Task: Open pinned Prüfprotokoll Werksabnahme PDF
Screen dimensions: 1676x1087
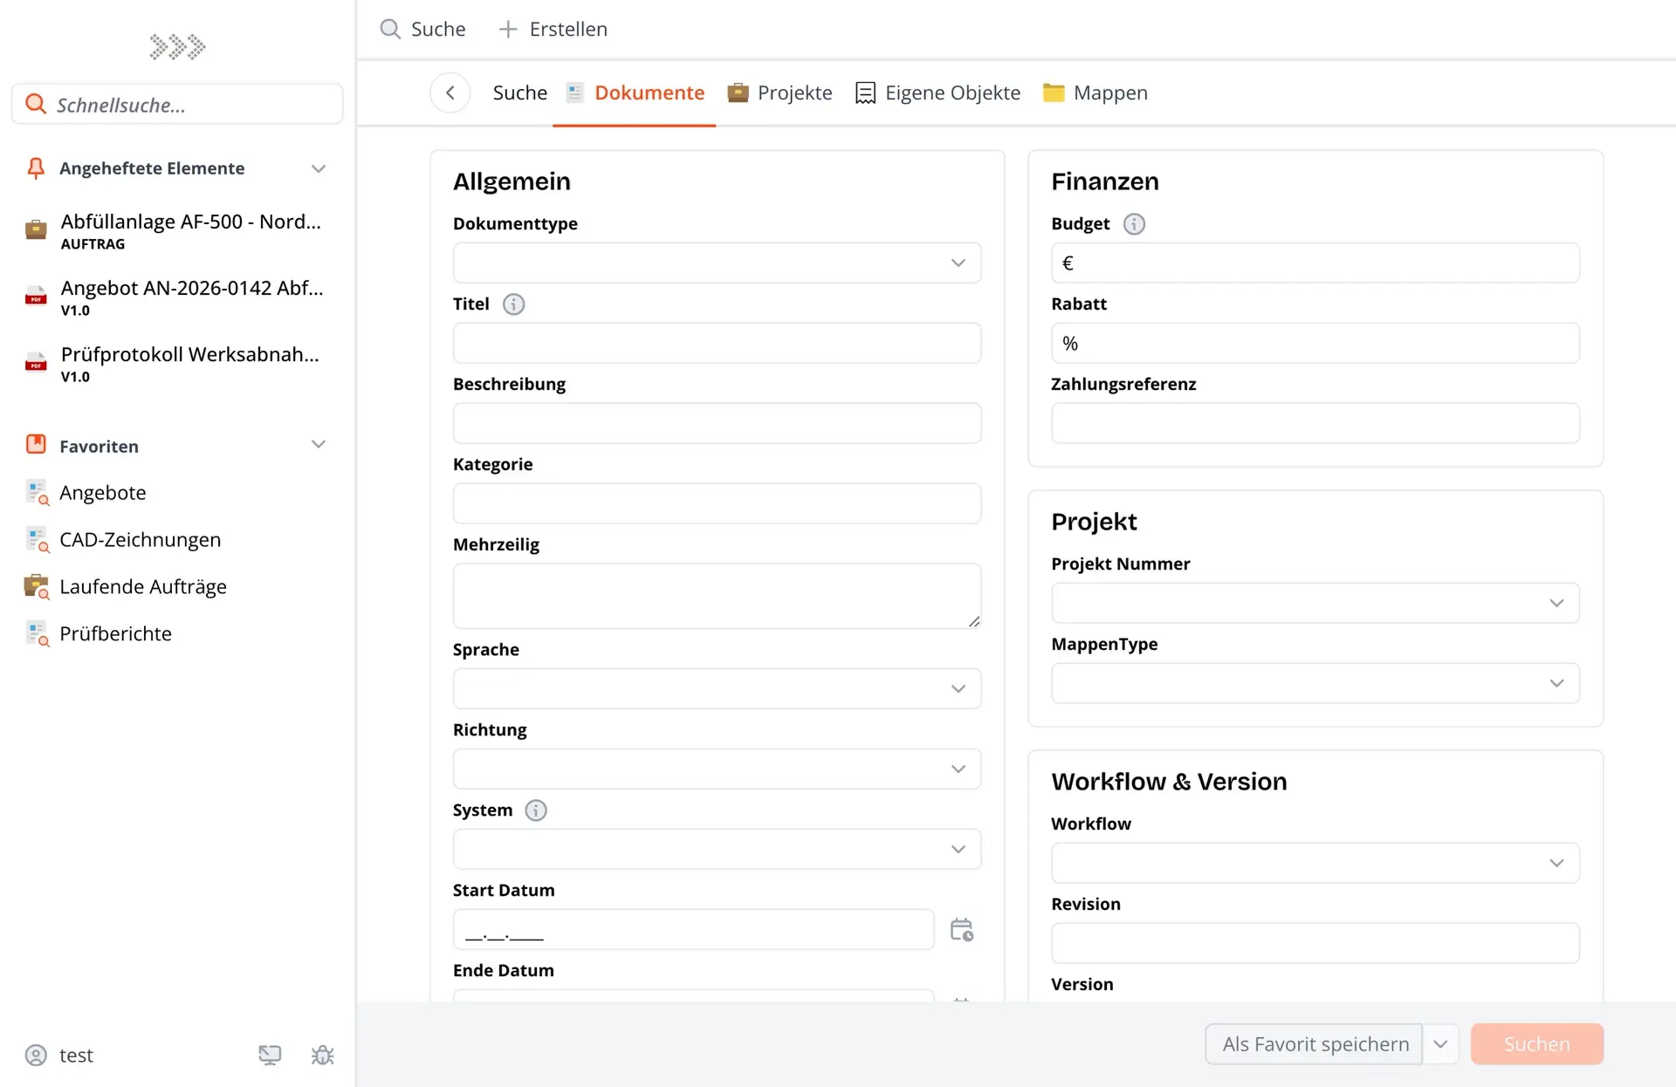Action: (176, 364)
